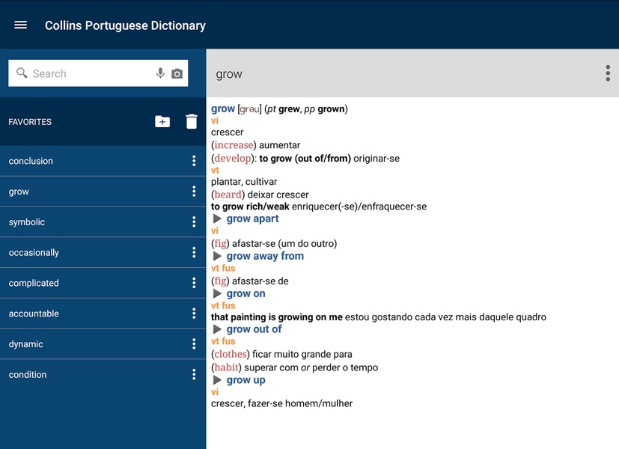Open the more options for occasionally
Screen dimensions: 619x449
pos(194,252)
